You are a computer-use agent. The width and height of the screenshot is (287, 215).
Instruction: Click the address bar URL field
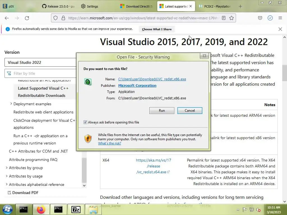click(143, 18)
